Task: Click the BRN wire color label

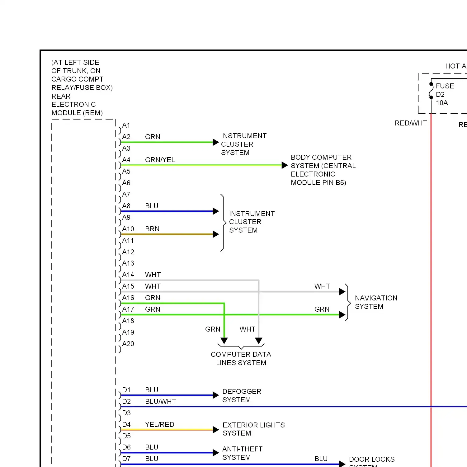Action: point(152,229)
